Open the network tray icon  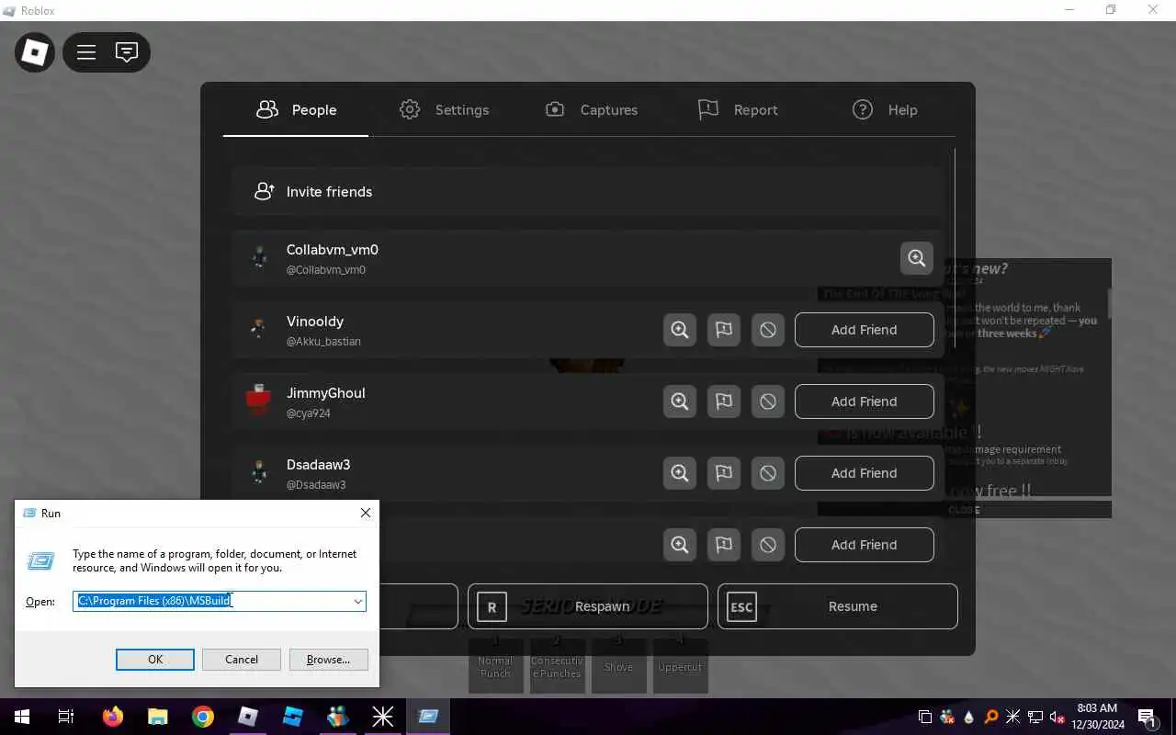point(1035,717)
